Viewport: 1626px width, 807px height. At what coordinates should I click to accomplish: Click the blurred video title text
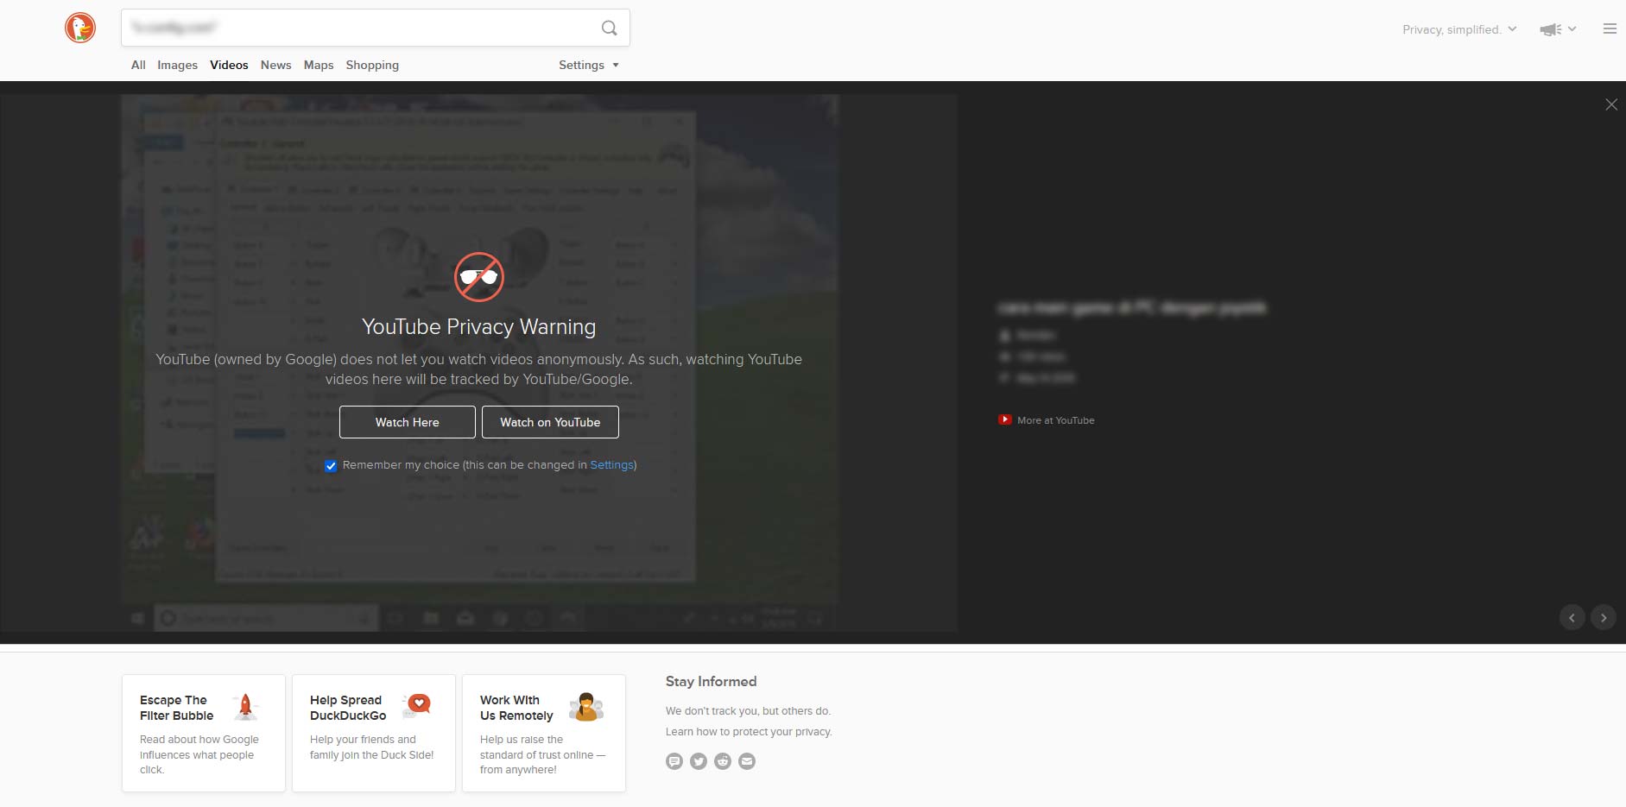click(x=1132, y=307)
